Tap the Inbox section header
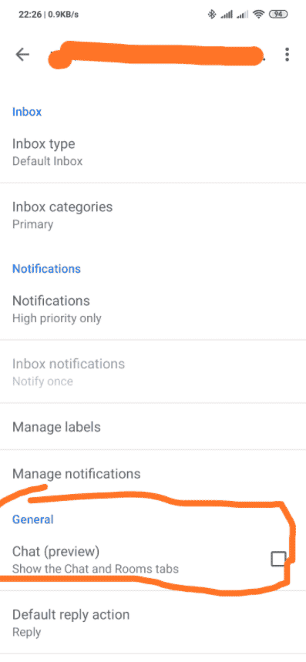 (27, 112)
